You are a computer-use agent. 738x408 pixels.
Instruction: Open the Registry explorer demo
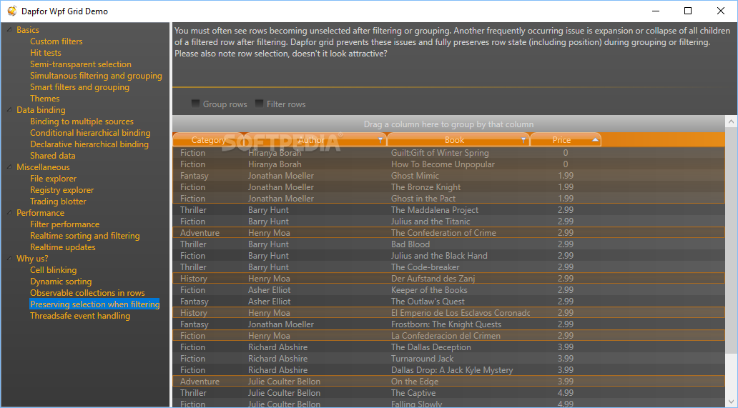coord(62,190)
